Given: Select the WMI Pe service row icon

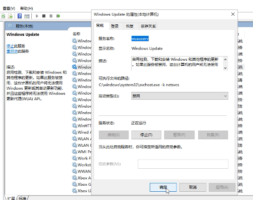Looking at the screenshot, I should (74, 152).
